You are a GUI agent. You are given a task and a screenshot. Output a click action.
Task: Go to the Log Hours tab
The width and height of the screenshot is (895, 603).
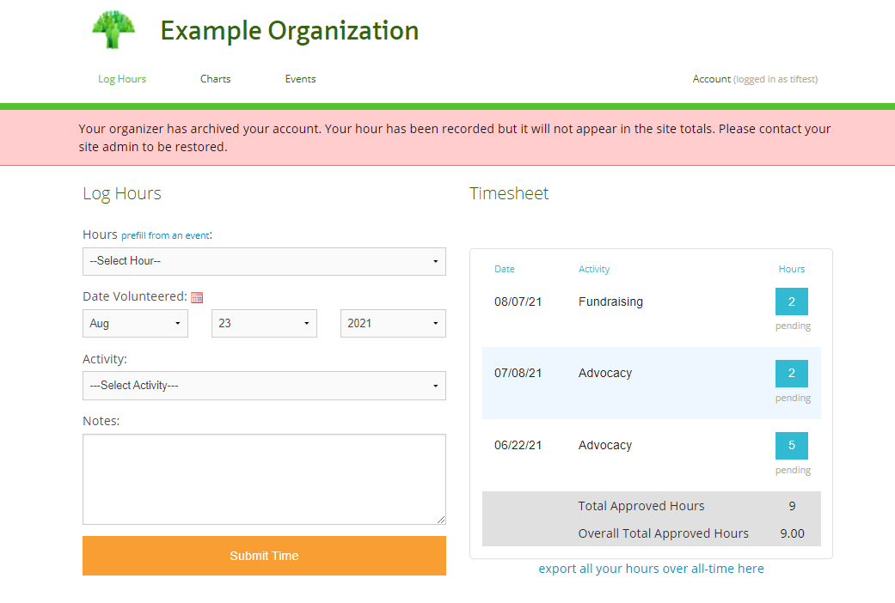(122, 79)
